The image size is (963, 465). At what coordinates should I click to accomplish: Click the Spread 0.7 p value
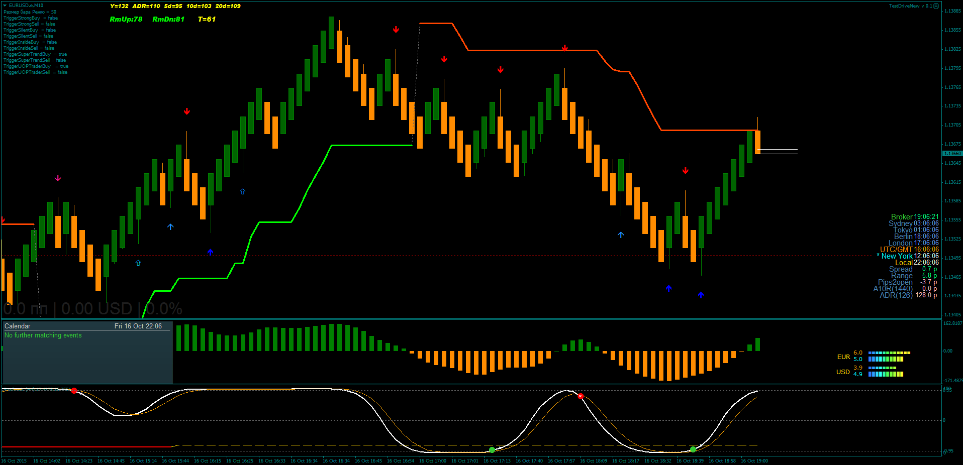tap(929, 269)
